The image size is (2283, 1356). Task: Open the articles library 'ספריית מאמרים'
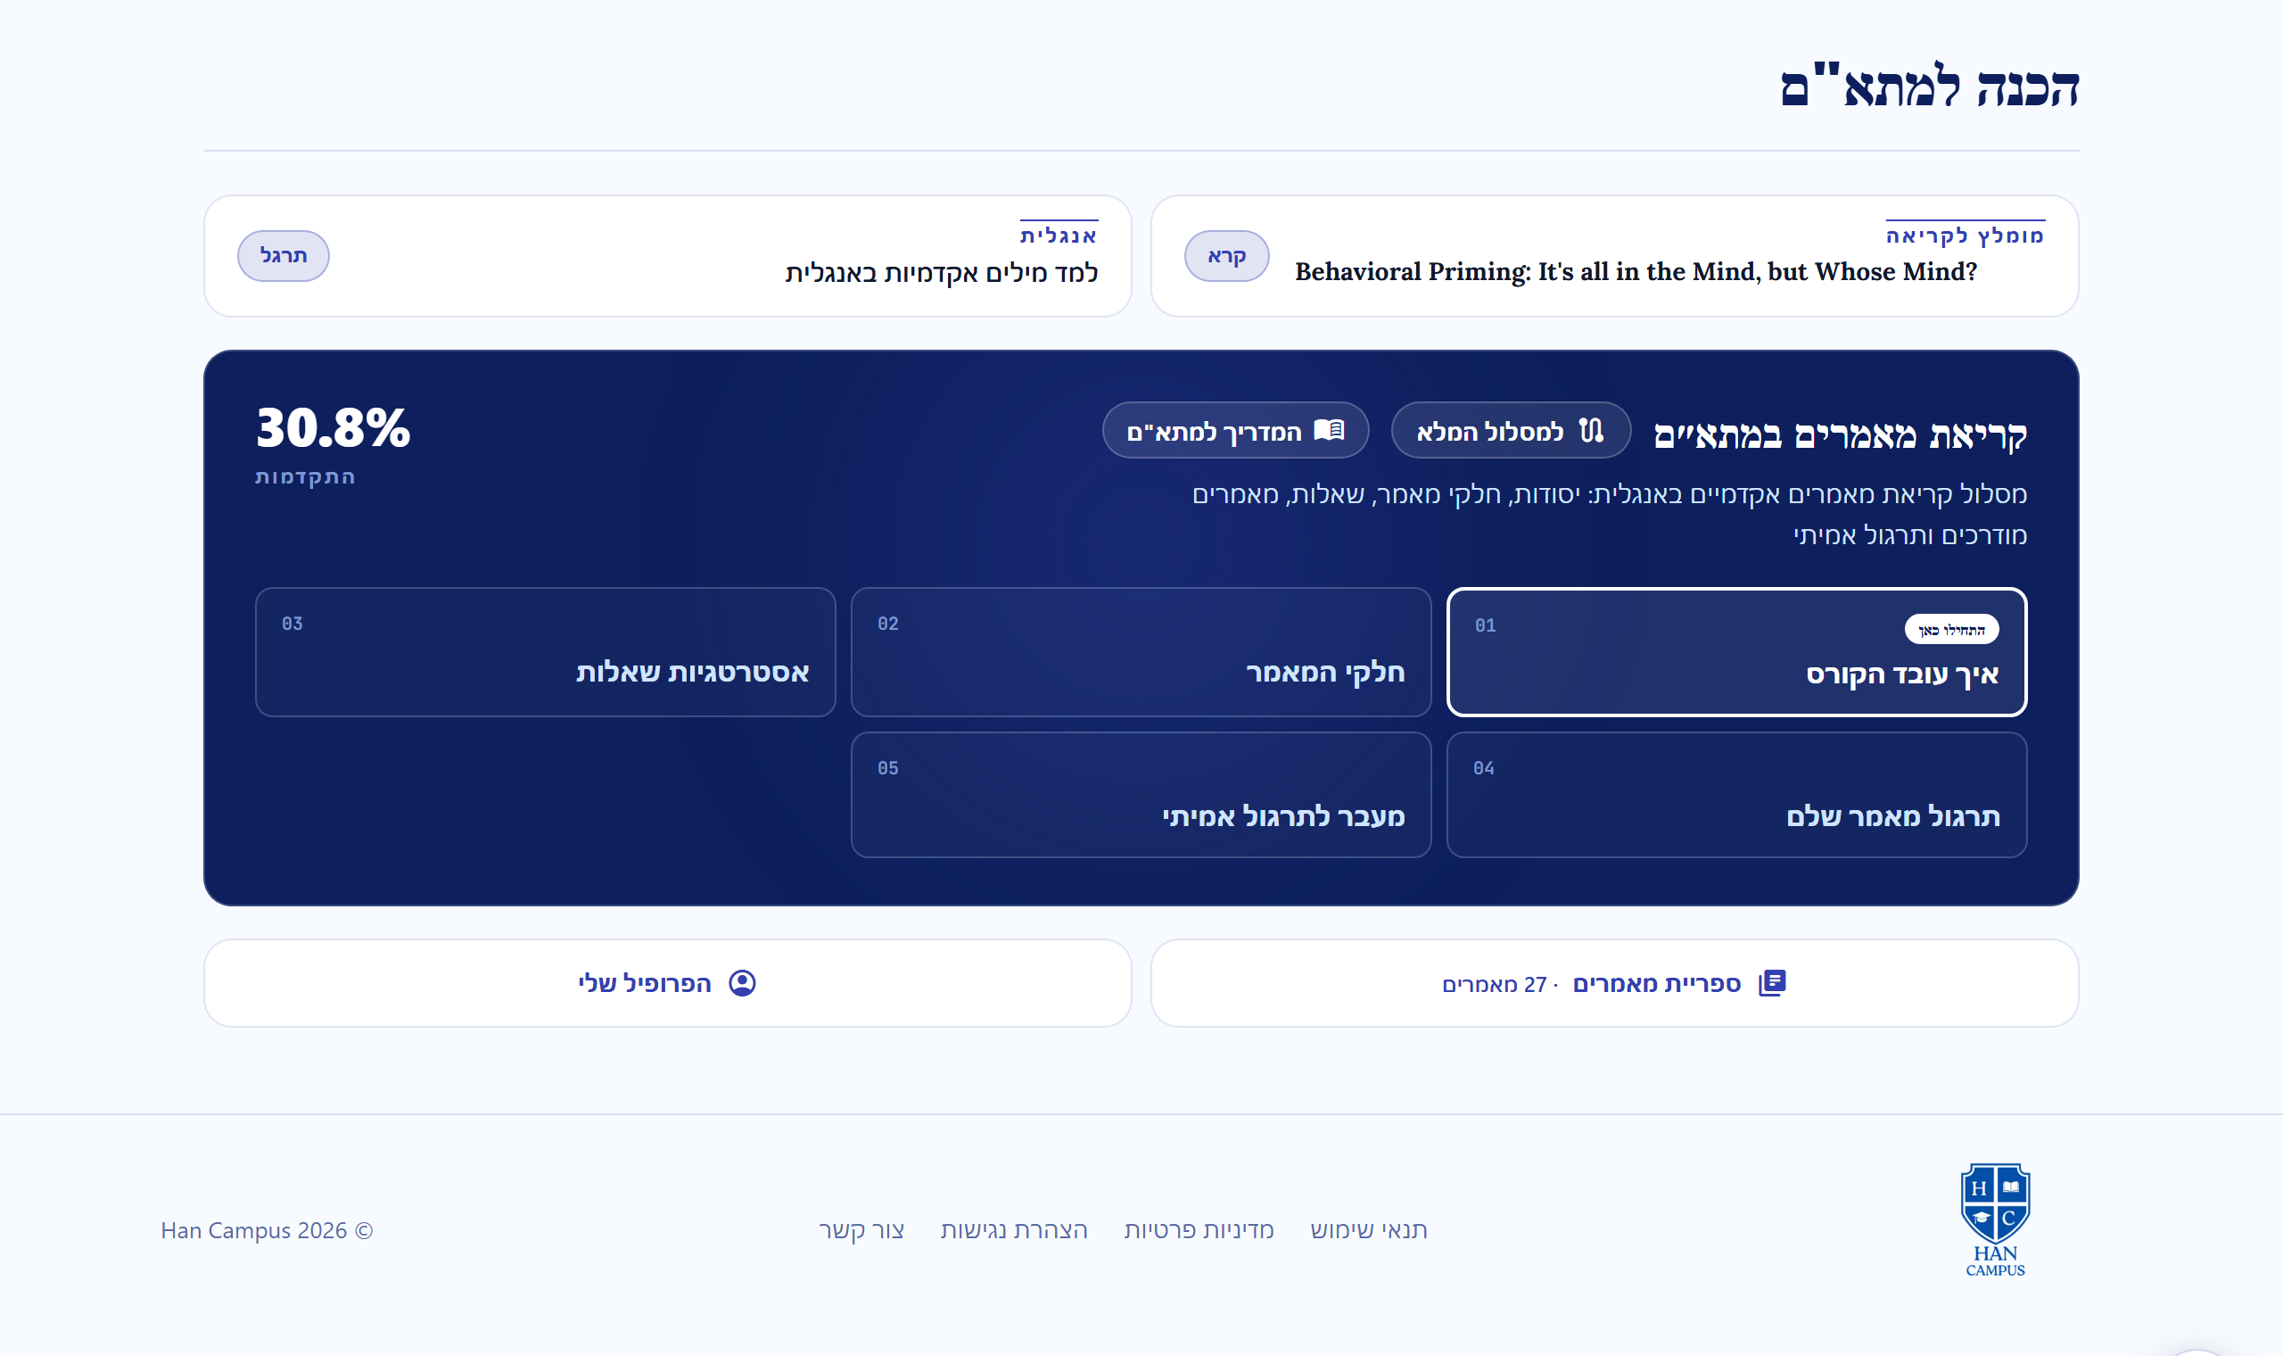1613,983
